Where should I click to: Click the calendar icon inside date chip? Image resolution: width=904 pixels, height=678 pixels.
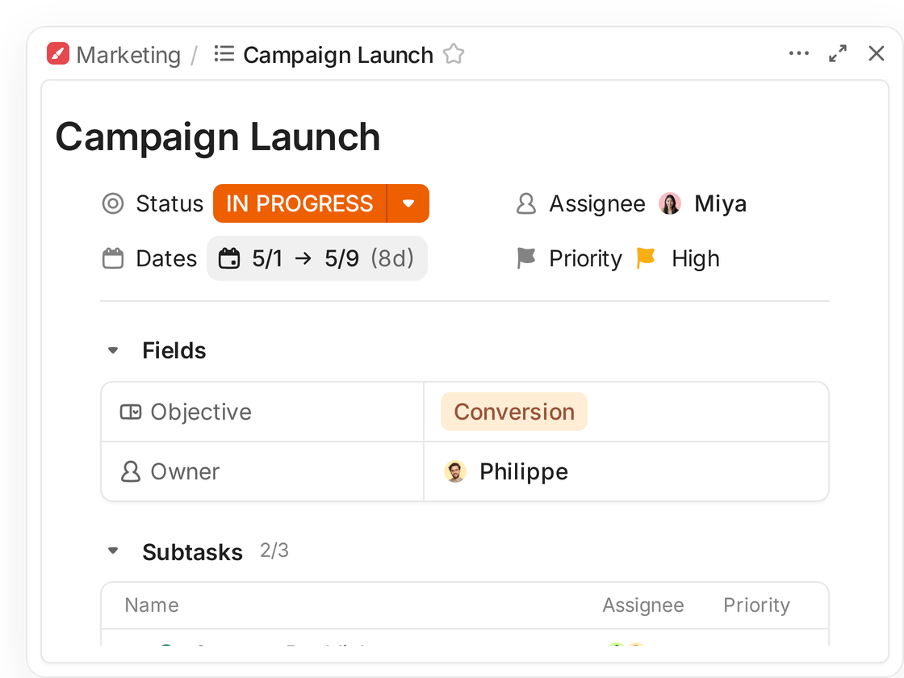tap(229, 258)
